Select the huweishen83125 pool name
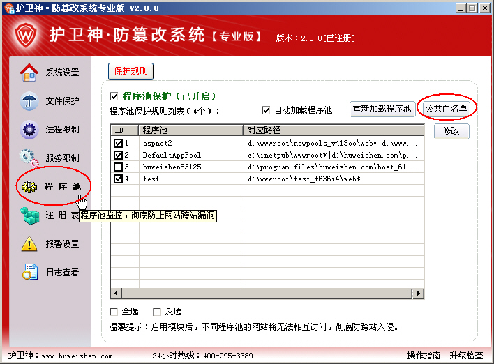This screenshot has height=364, width=494. point(172,167)
